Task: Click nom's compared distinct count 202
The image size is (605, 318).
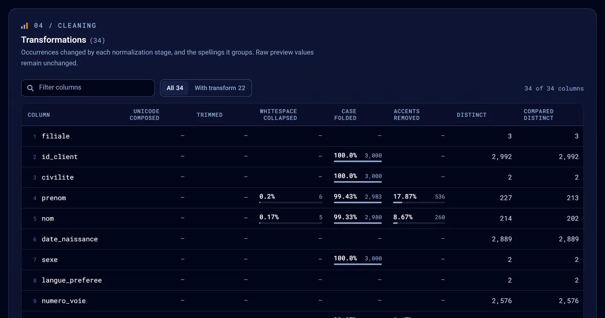Action: tap(573, 218)
